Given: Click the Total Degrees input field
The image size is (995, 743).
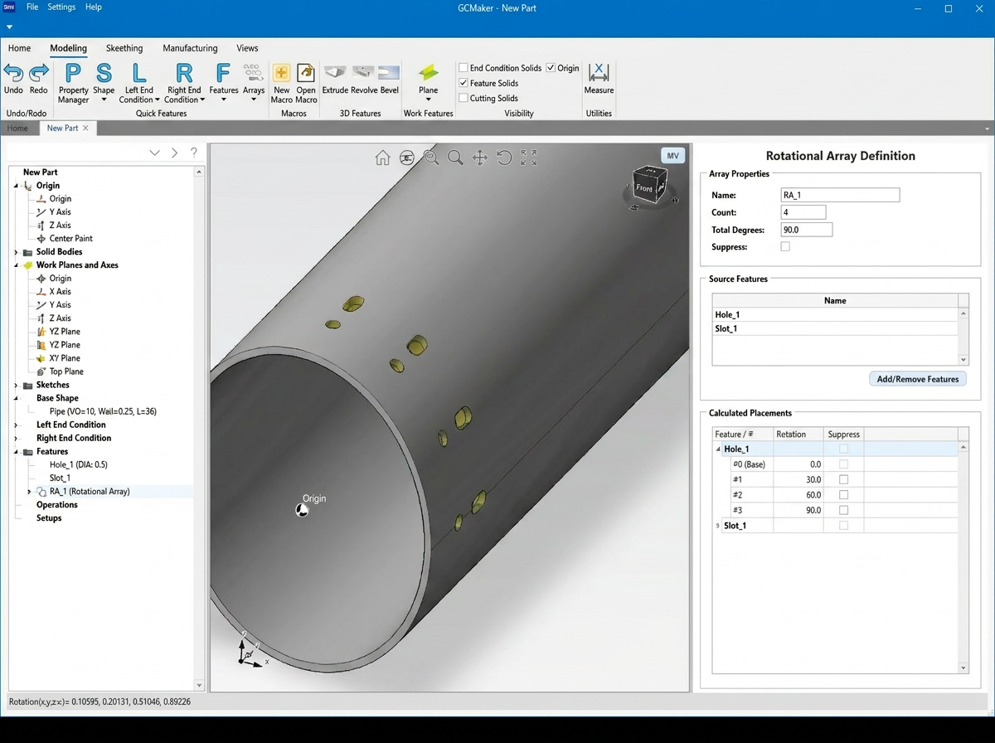Looking at the screenshot, I should 807,230.
